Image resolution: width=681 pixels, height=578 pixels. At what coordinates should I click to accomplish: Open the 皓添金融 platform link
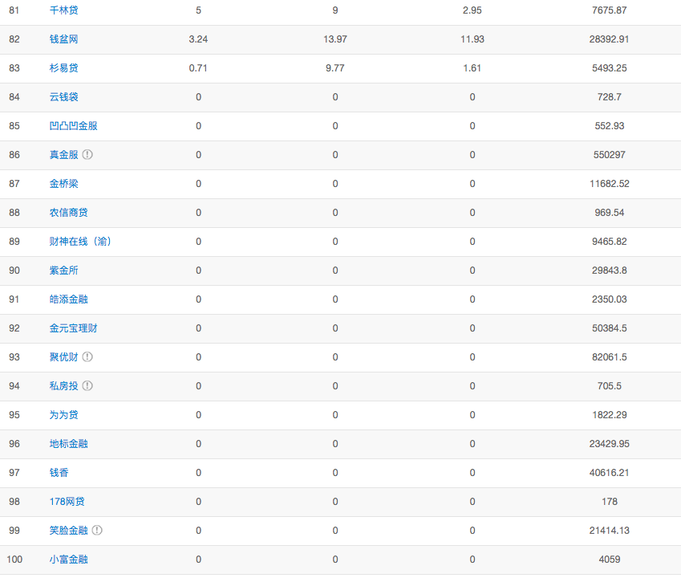click(69, 299)
